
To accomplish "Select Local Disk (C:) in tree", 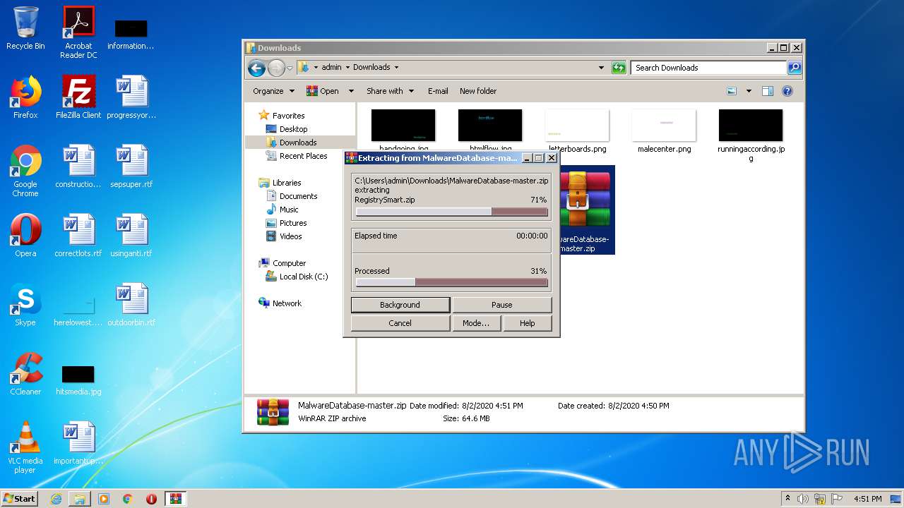I will point(303,277).
